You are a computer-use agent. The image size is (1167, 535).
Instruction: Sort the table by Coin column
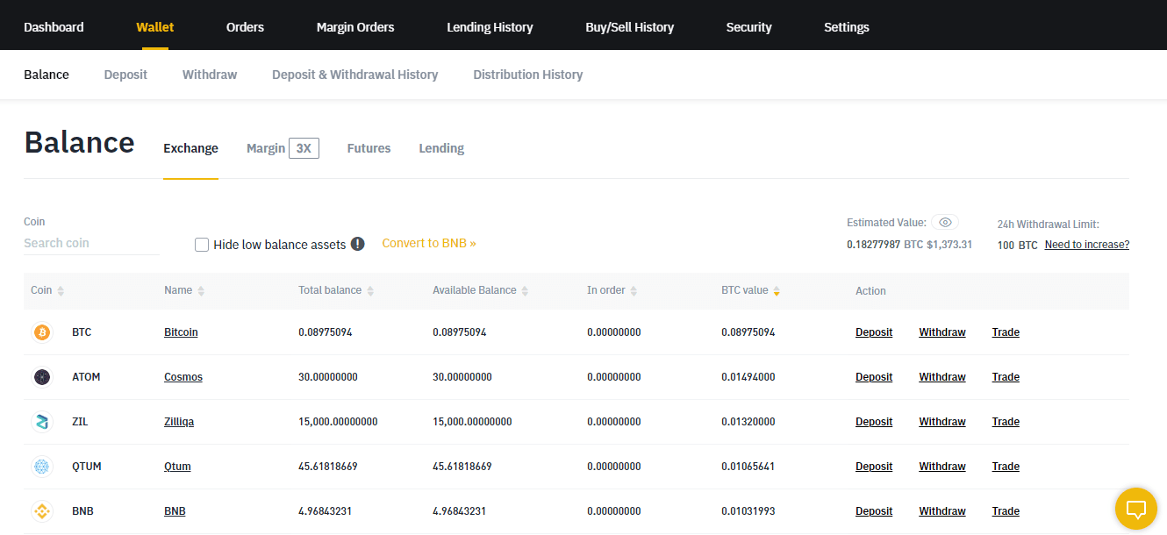coord(47,290)
